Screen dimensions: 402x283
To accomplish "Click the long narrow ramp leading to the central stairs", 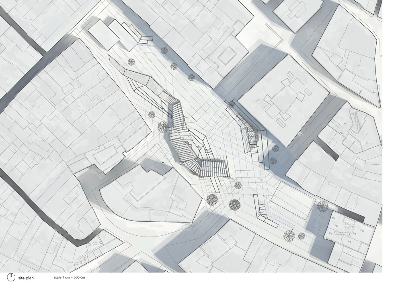I will tap(137, 78).
